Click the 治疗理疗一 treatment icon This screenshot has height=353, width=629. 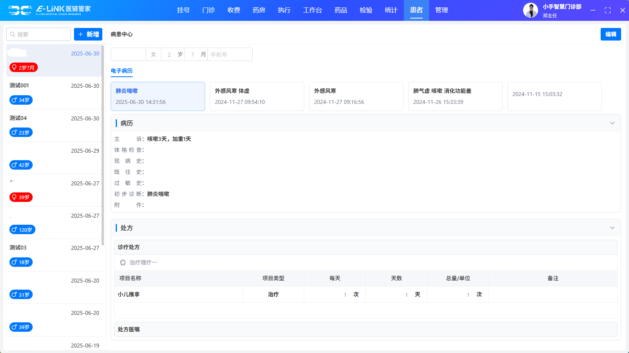click(123, 262)
